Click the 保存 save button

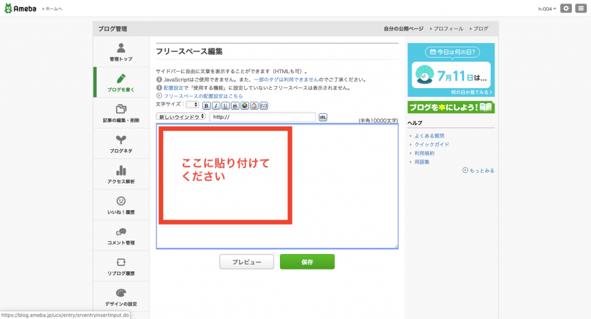click(x=307, y=262)
